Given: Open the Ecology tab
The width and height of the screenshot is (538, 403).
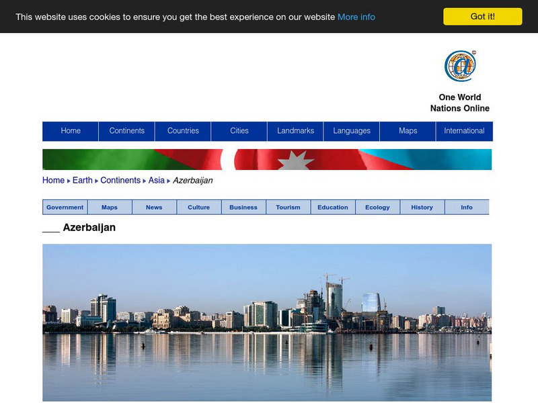Looking at the screenshot, I should tap(377, 207).
